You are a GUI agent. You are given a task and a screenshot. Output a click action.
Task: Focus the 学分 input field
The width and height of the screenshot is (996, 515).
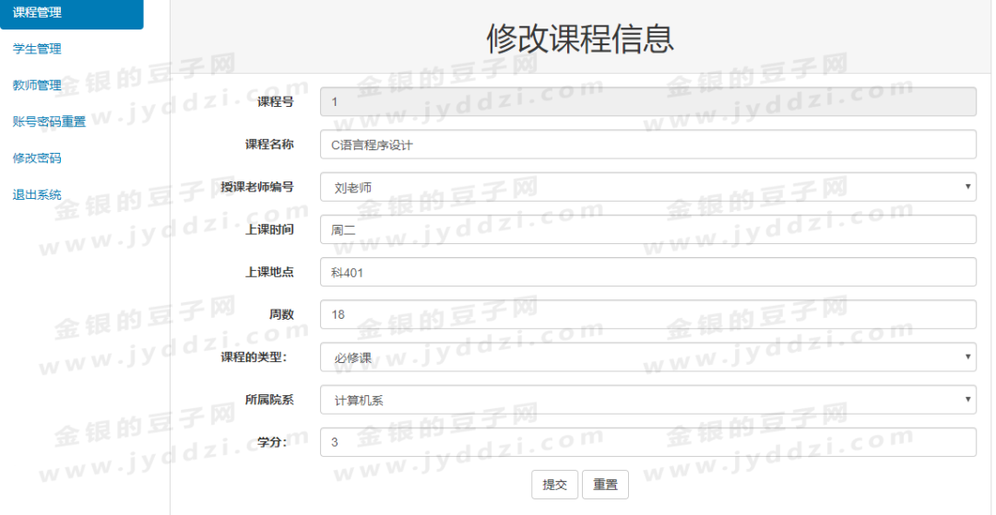(648, 442)
